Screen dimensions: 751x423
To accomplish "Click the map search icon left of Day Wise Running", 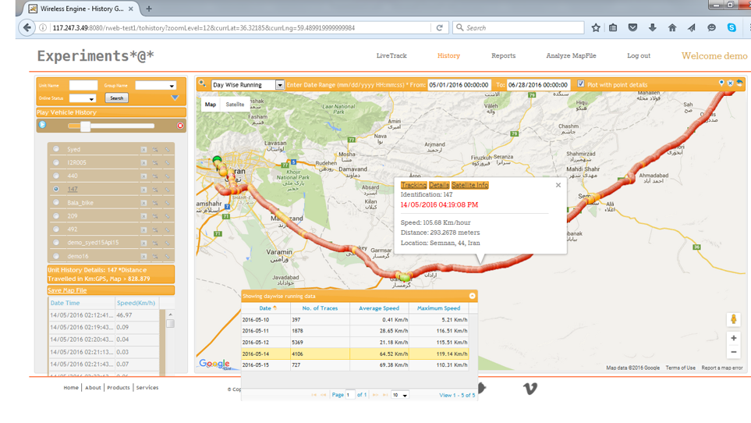I will tap(203, 84).
